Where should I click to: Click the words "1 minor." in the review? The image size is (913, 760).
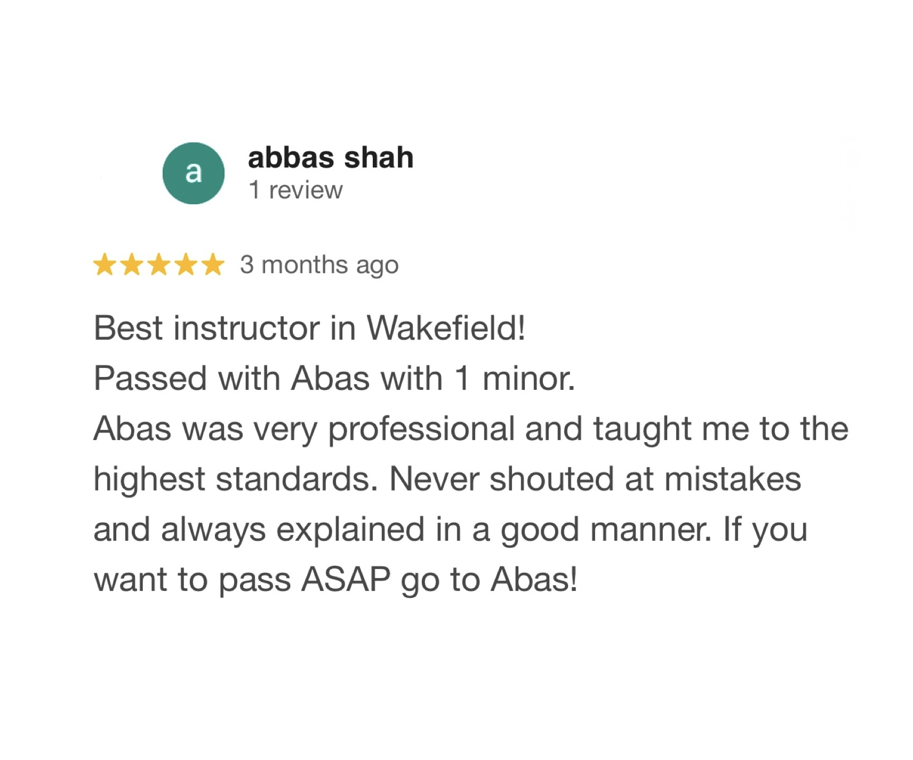click(515, 378)
